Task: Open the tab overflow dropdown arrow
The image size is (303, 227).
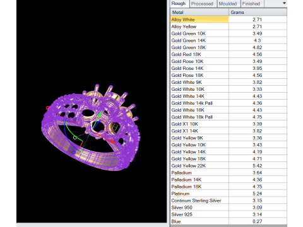Action: tap(284, 3)
